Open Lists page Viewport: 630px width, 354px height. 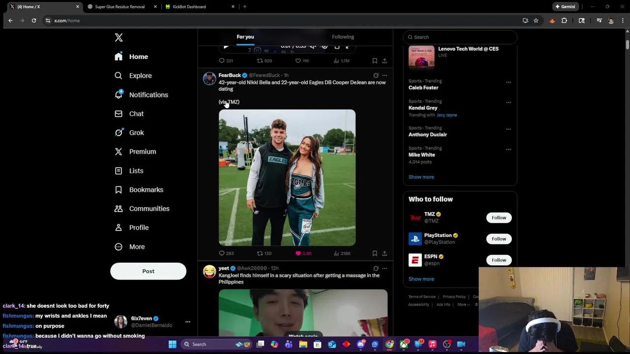129,171
